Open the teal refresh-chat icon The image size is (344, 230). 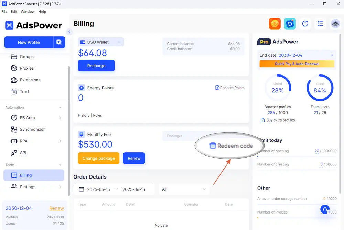click(x=290, y=23)
